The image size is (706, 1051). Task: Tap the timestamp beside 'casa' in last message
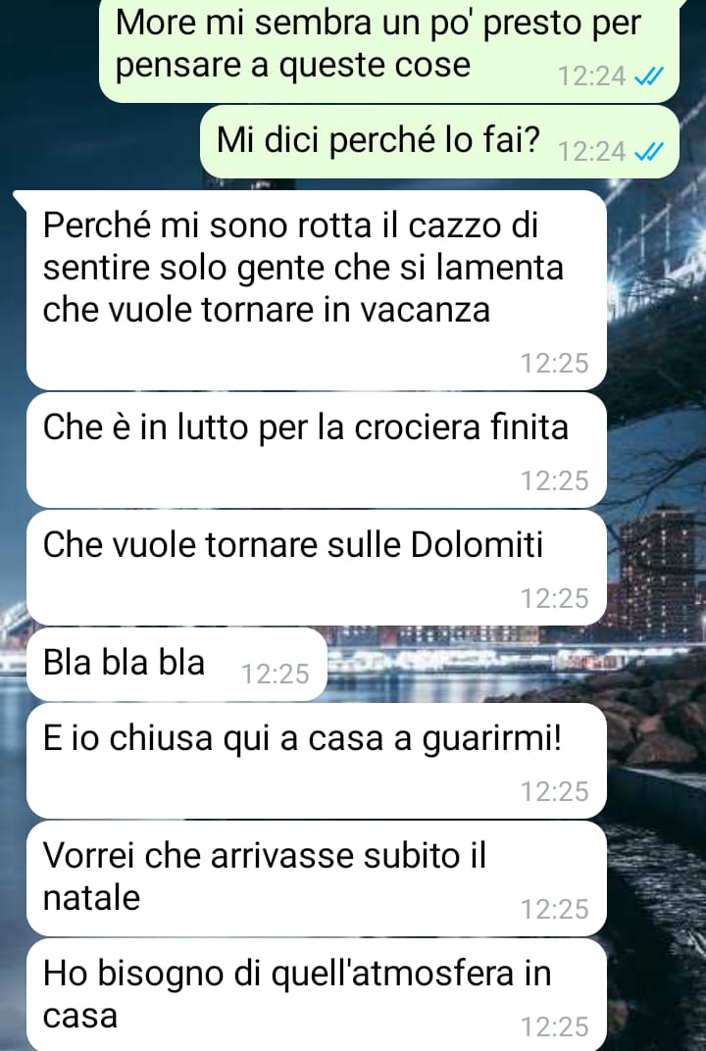(x=555, y=1027)
